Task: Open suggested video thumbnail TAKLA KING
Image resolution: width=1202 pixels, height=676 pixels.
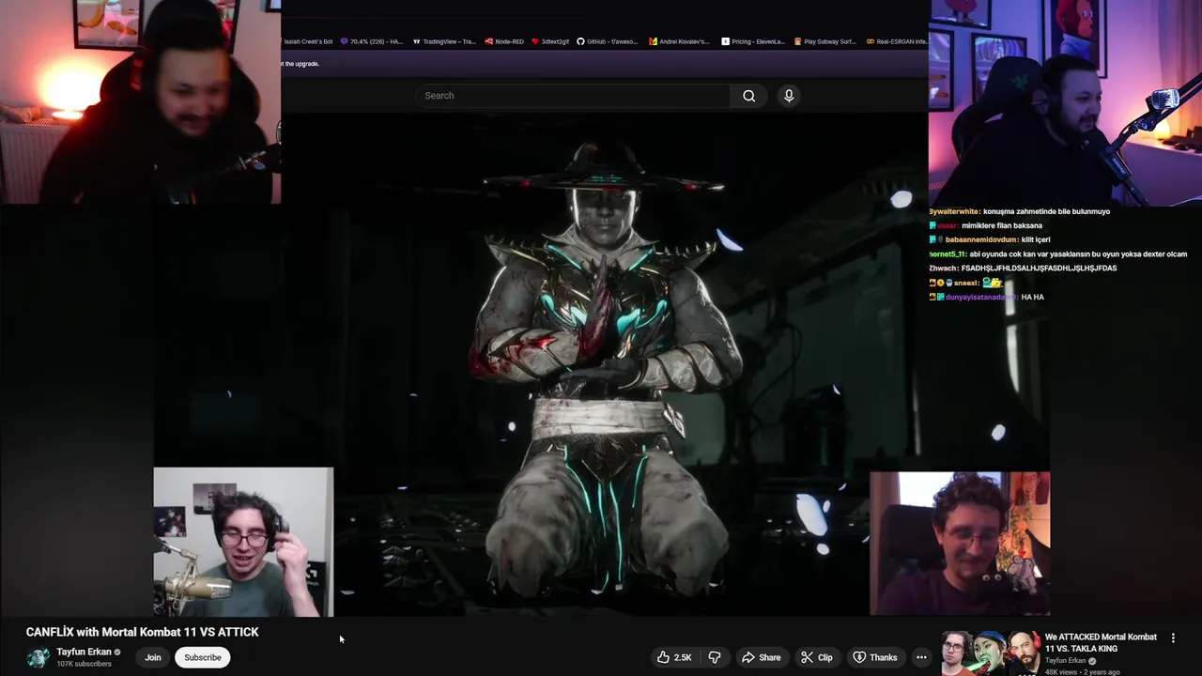Action: click(x=990, y=653)
